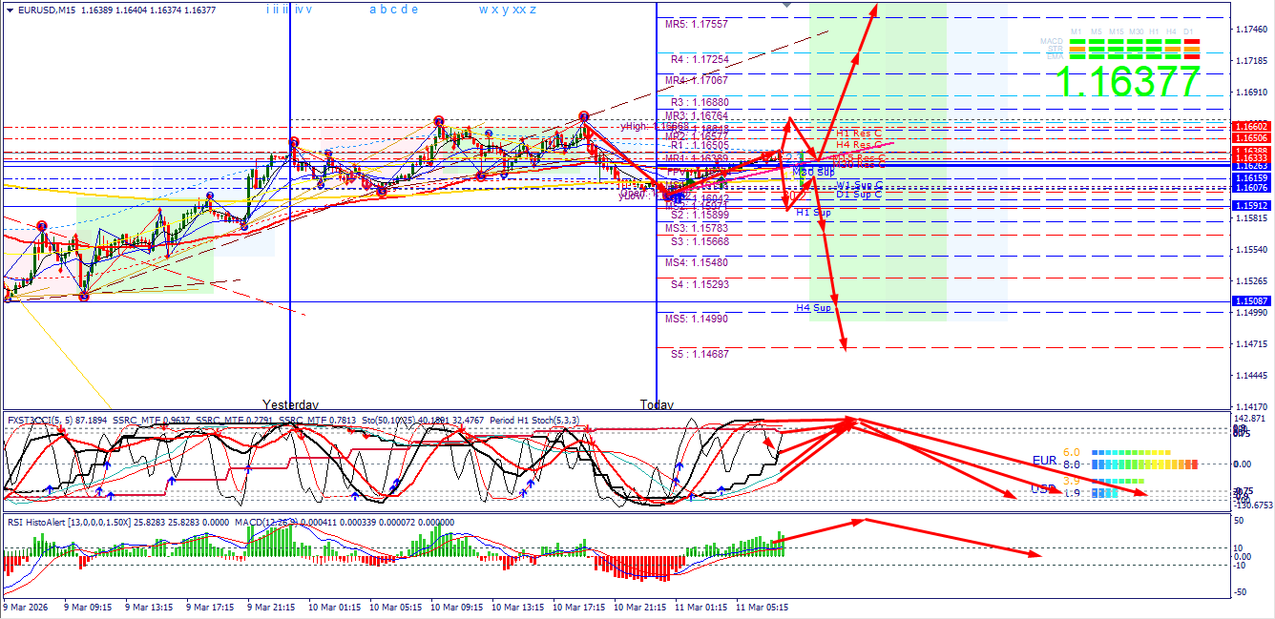This screenshot has width=1275, height=619.
Task: Click the blue 1.16076 price tag
Action: (x=1251, y=189)
